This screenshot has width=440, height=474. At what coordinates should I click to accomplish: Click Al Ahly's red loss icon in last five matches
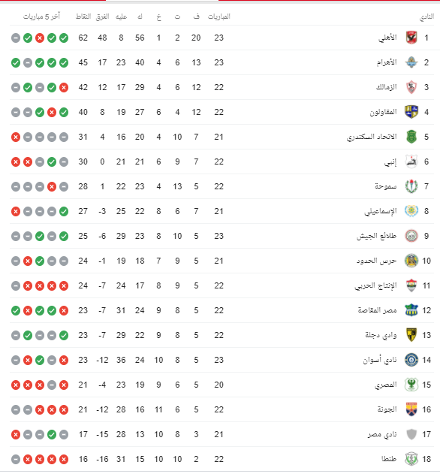pyautogui.click(x=40, y=38)
